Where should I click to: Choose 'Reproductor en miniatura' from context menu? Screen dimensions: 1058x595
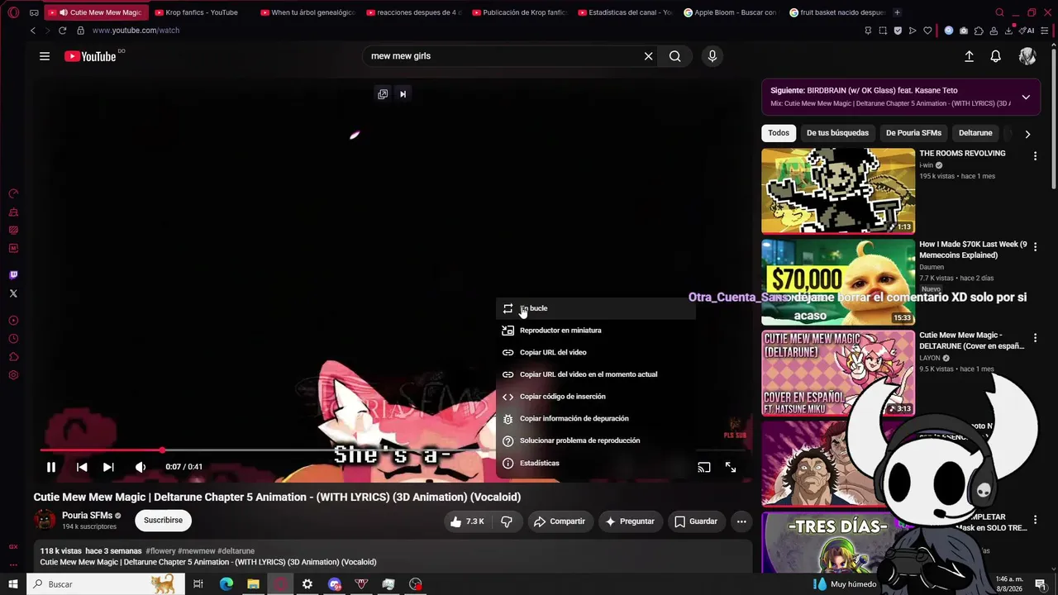point(595,331)
